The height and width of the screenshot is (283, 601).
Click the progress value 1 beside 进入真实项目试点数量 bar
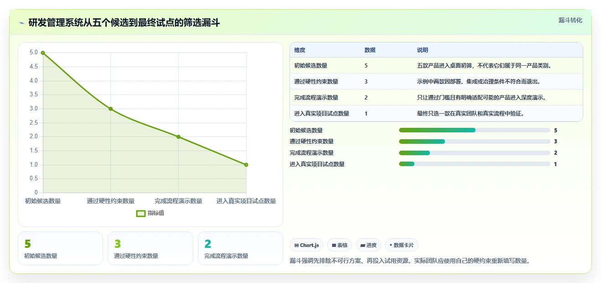click(555, 164)
